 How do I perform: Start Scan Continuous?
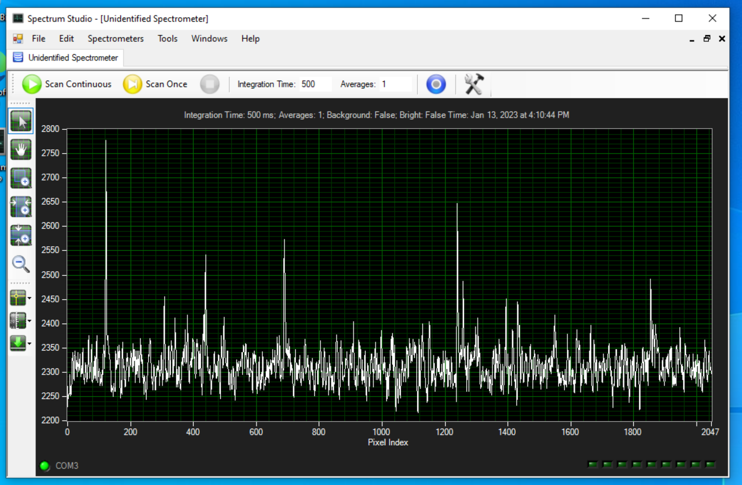coord(67,84)
